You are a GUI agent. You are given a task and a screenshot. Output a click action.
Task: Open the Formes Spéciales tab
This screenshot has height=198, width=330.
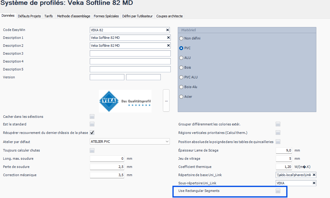(106, 16)
